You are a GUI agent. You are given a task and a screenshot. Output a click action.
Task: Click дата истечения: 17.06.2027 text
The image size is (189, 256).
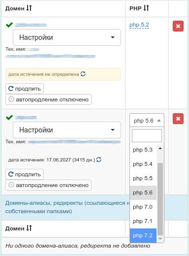(x=52, y=160)
